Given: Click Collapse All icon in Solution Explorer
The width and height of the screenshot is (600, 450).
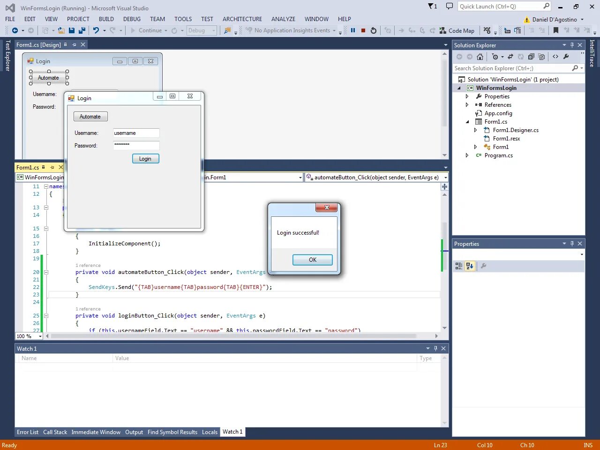Looking at the screenshot, I should (x=531, y=57).
